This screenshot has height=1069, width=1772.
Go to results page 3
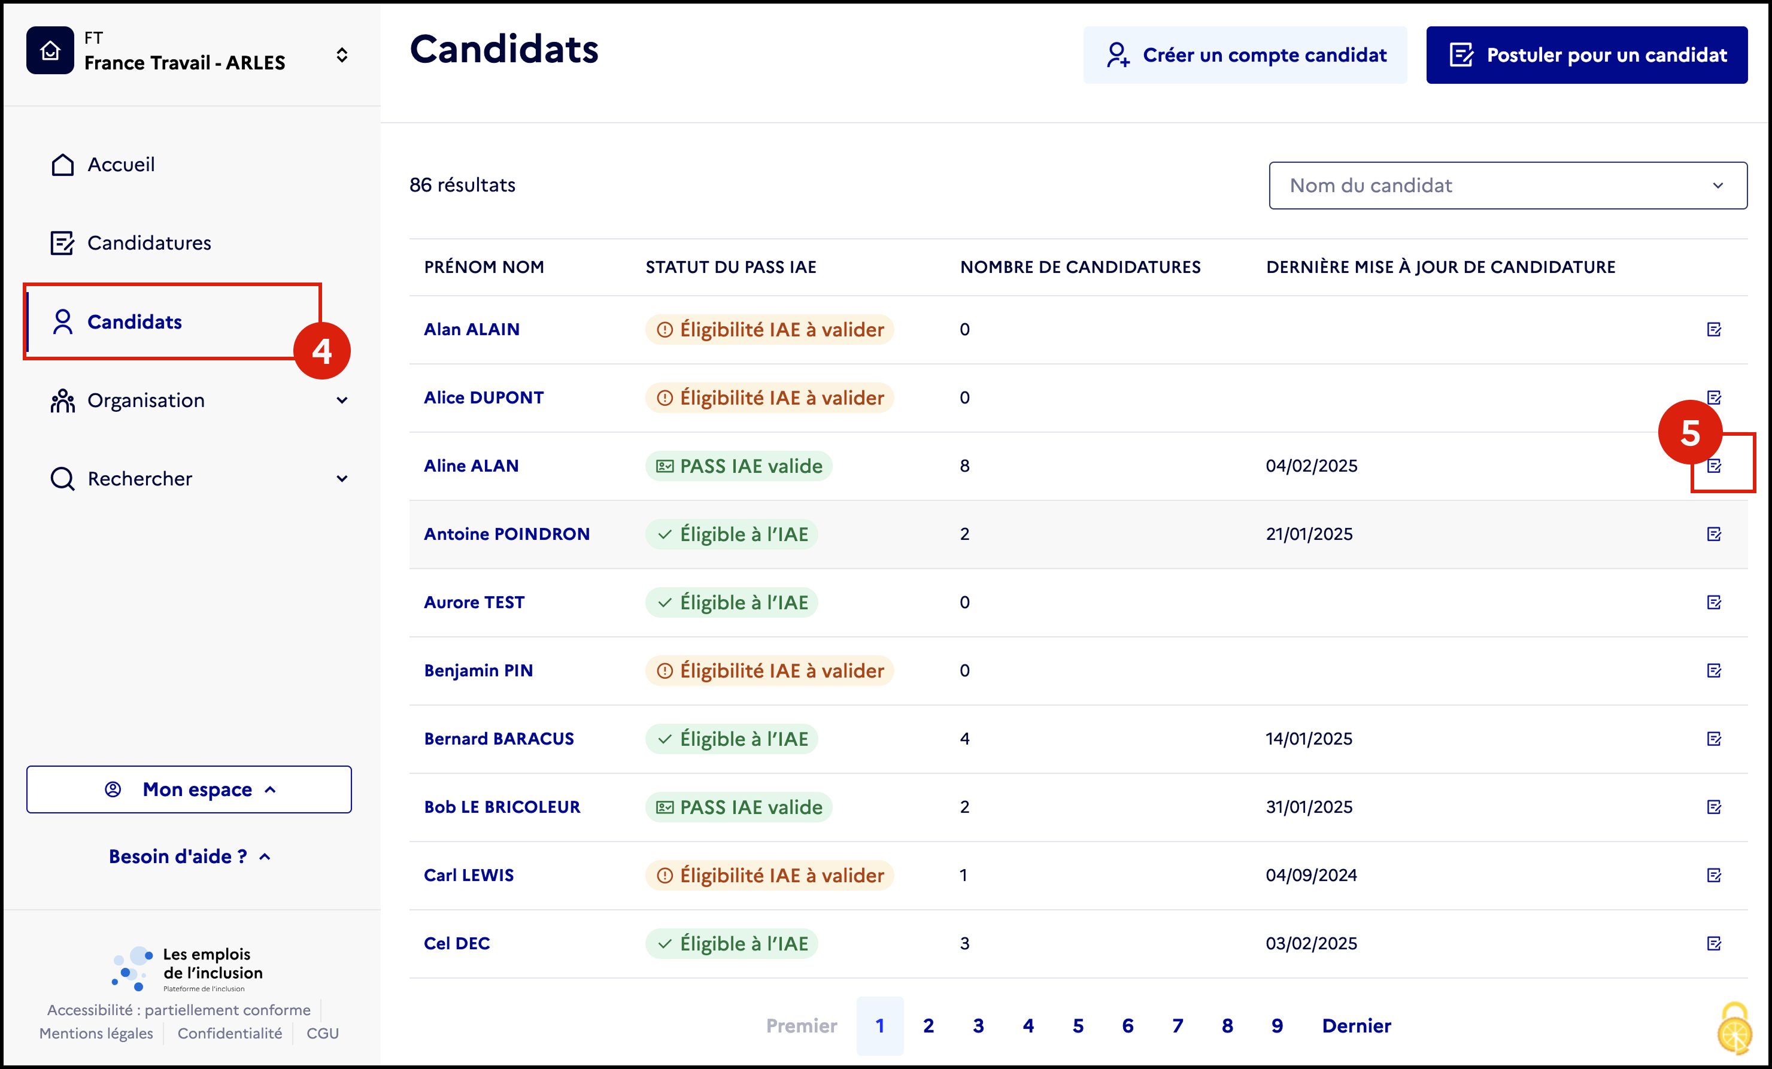978,1026
